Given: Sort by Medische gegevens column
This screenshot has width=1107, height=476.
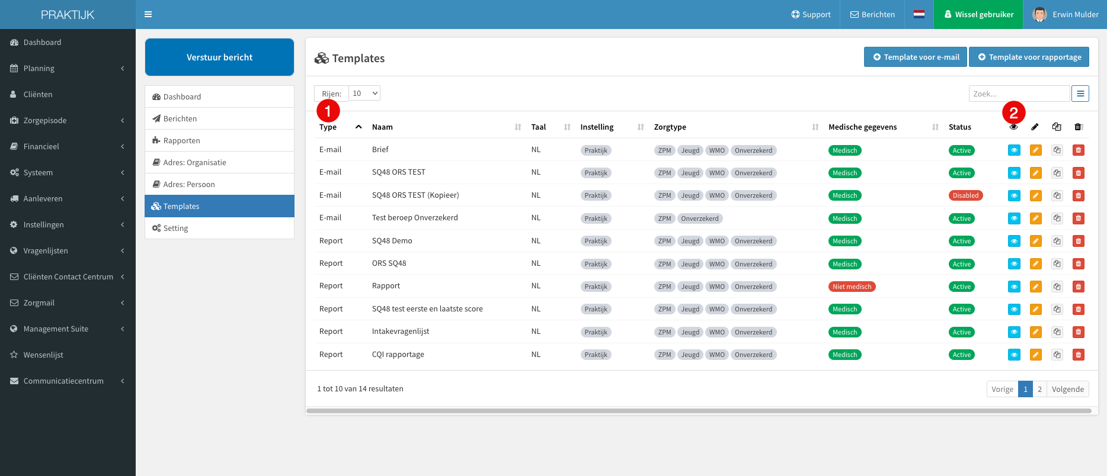Looking at the screenshot, I should pyautogui.click(x=884, y=127).
